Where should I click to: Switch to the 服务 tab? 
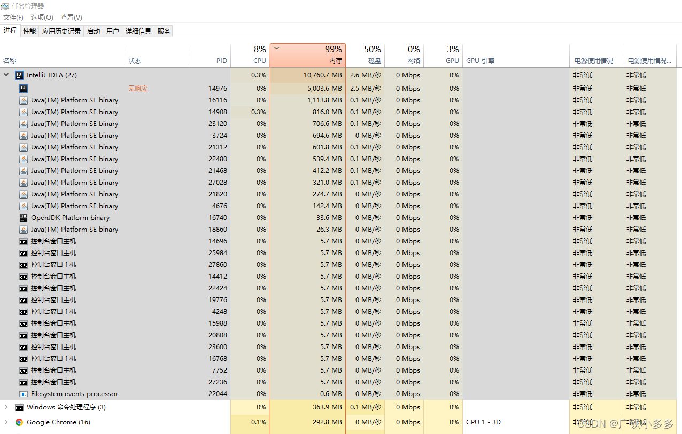pos(164,31)
